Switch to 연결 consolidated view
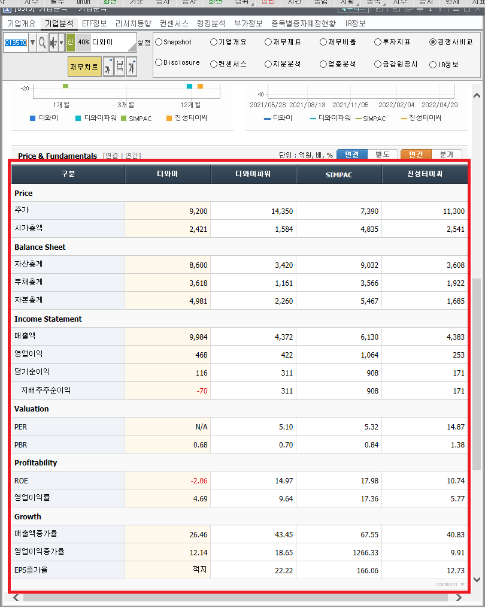The image size is (485, 608). pos(352,155)
